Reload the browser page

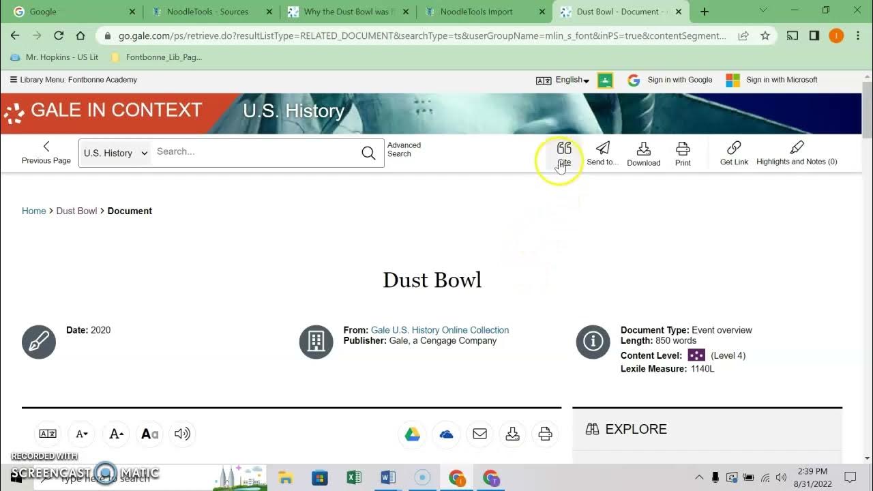coord(59,35)
